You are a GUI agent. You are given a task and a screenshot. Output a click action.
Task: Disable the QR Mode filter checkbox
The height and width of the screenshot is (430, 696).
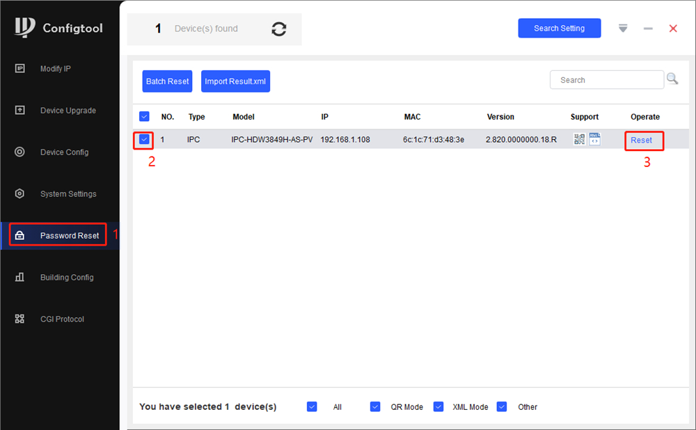point(375,406)
